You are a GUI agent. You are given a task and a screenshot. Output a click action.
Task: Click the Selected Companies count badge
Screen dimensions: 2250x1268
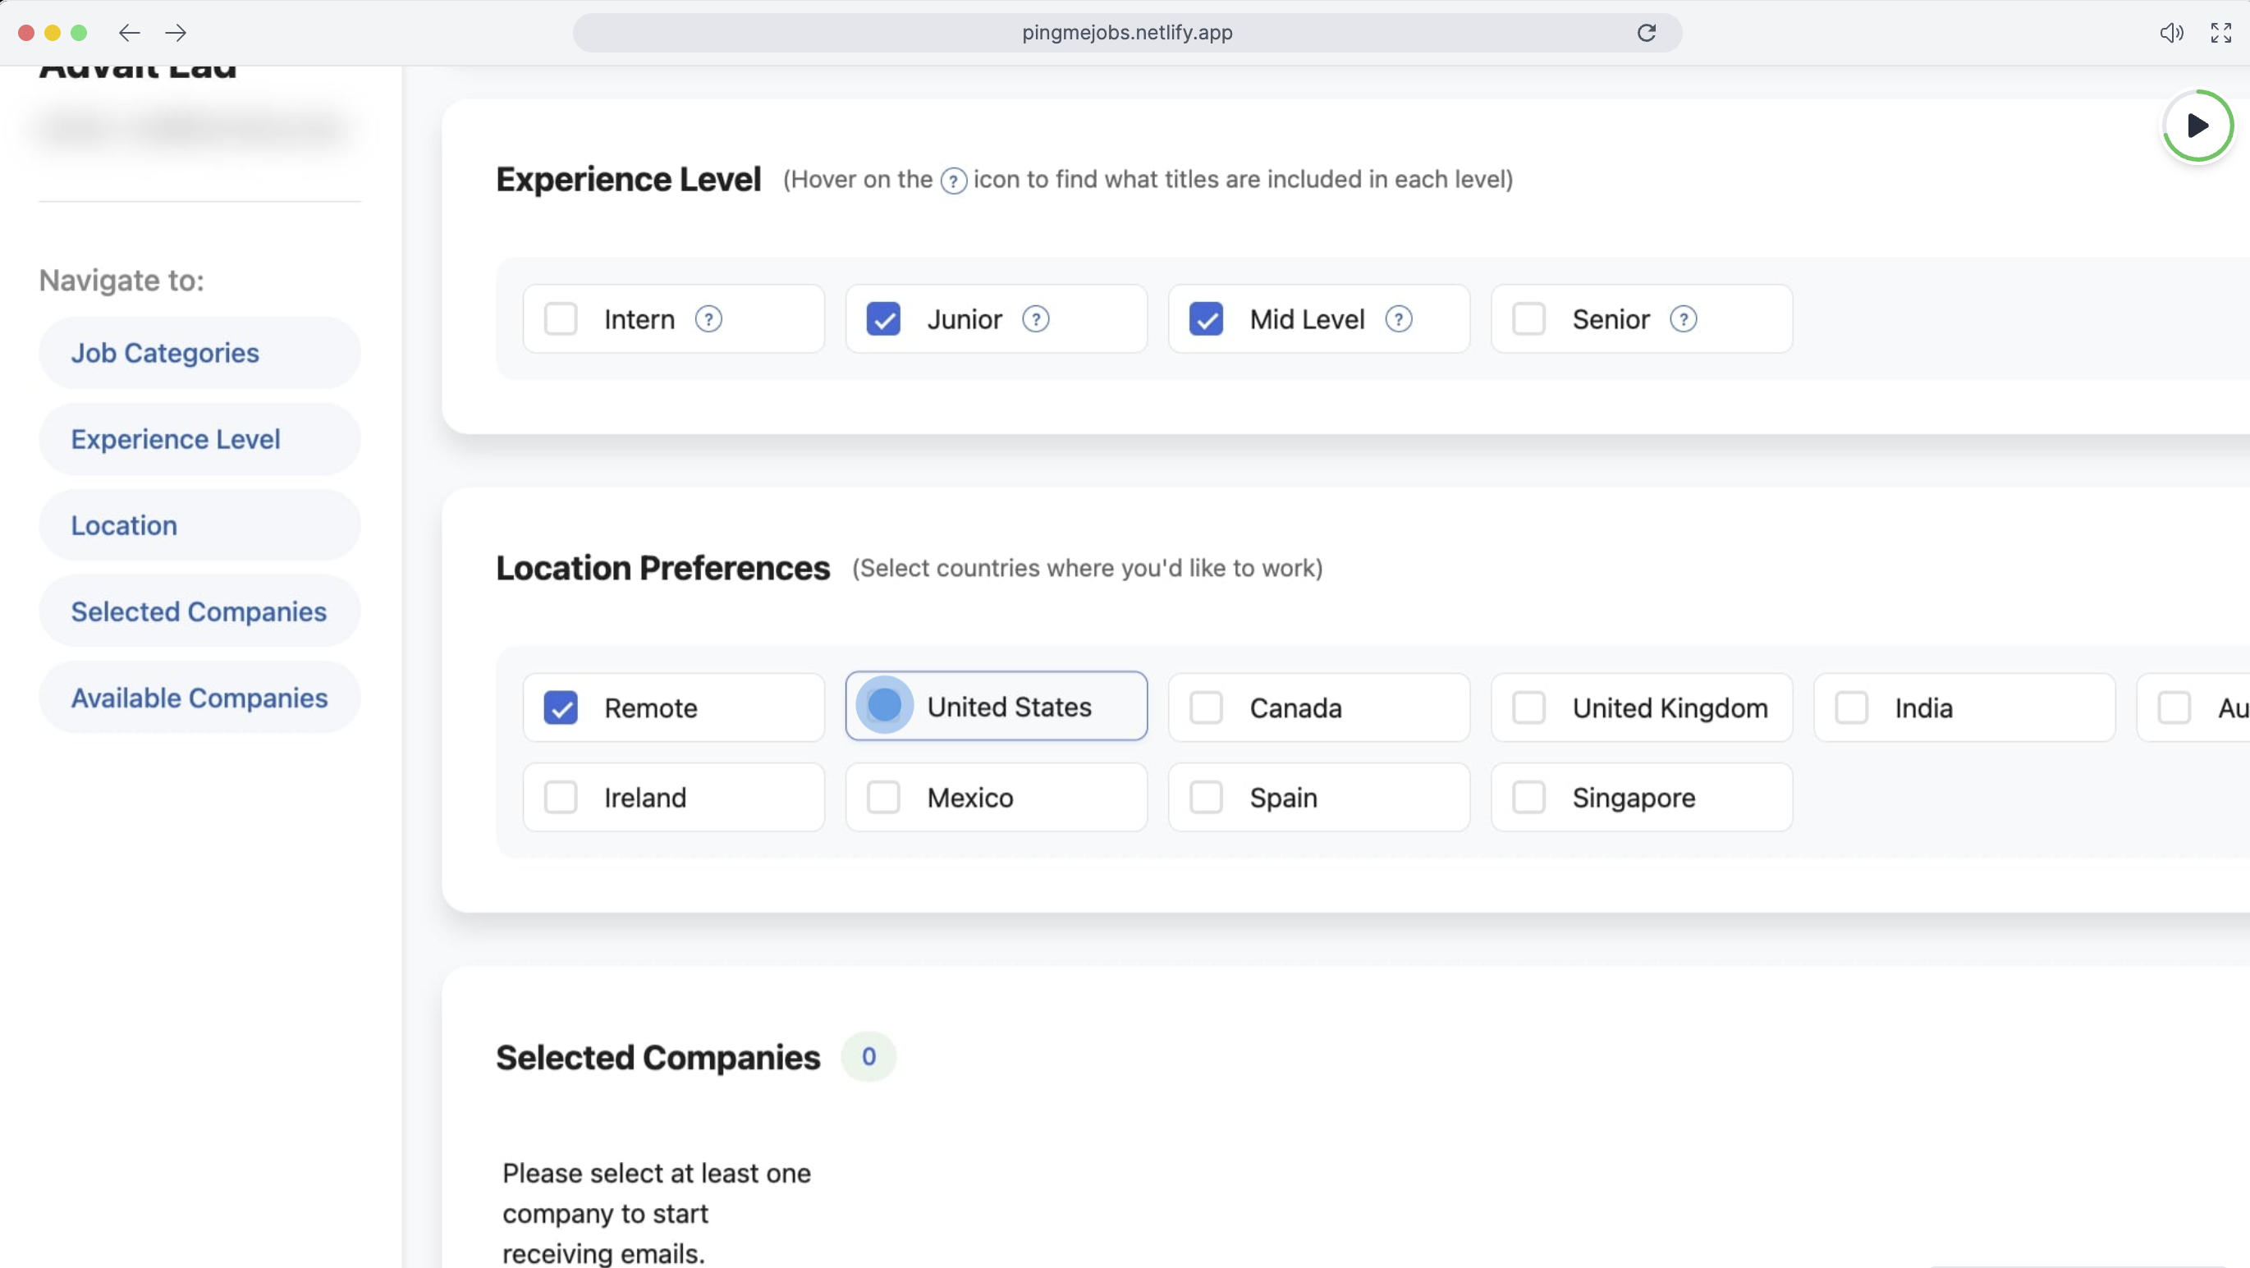tap(868, 1058)
